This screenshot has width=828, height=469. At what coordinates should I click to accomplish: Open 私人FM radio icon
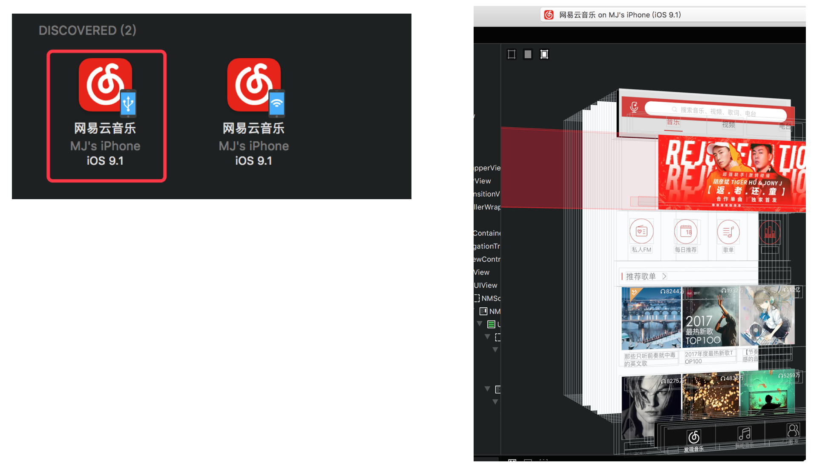click(641, 231)
